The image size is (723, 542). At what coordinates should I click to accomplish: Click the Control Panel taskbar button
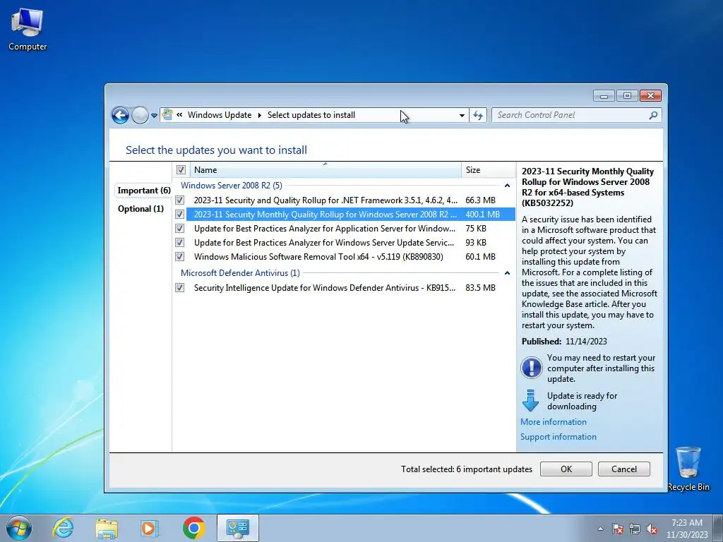tap(237, 528)
